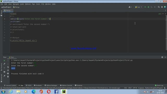Click the read-only lock icon in the status bar
This screenshot has height=94, width=167.
pyautogui.click(x=165, y=88)
